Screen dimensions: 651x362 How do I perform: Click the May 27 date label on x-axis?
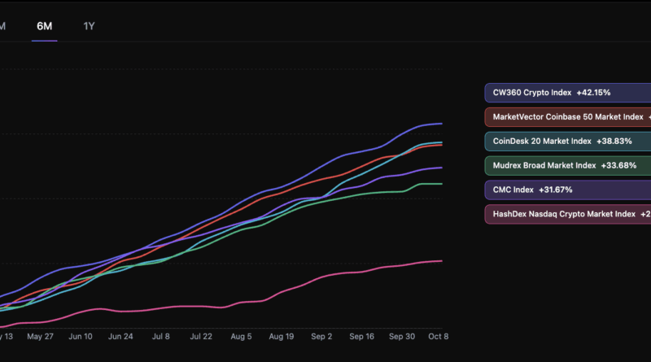click(40, 336)
